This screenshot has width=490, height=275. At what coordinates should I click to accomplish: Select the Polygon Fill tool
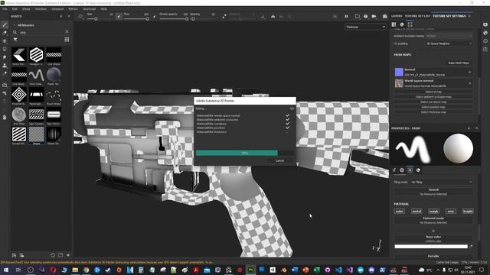5,49
